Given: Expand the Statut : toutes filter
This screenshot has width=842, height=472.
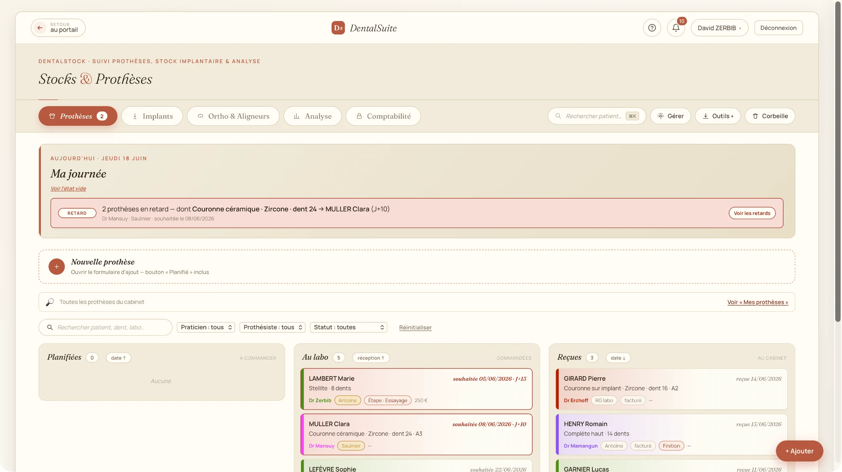Looking at the screenshot, I should [x=349, y=327].
